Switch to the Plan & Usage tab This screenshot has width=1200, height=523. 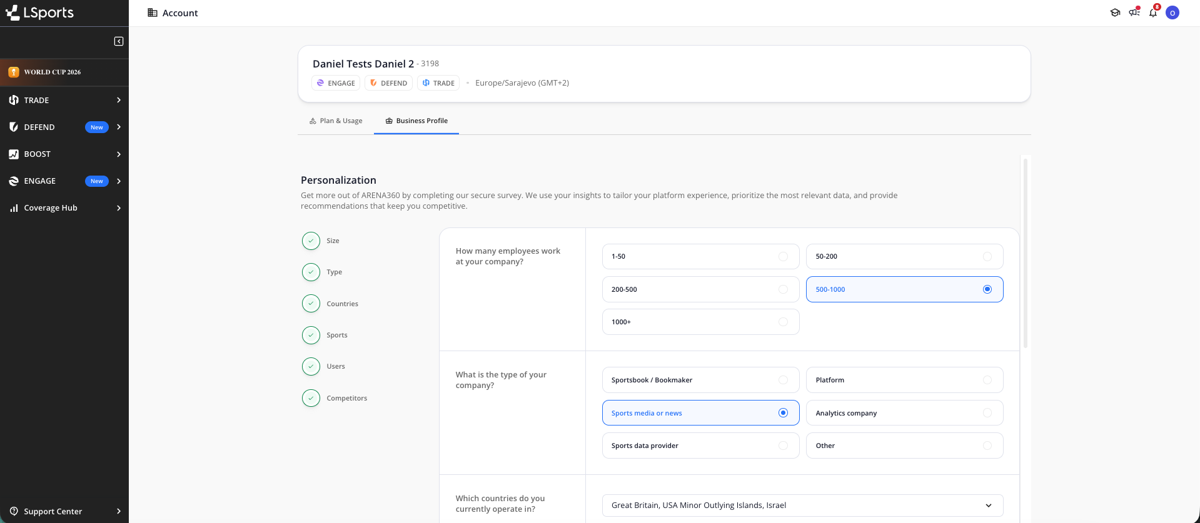point(336,121)
